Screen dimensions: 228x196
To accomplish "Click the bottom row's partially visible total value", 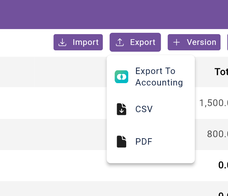I will (223, 193).
